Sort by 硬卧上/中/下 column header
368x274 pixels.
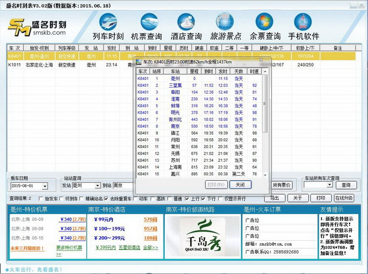[271, 48]
